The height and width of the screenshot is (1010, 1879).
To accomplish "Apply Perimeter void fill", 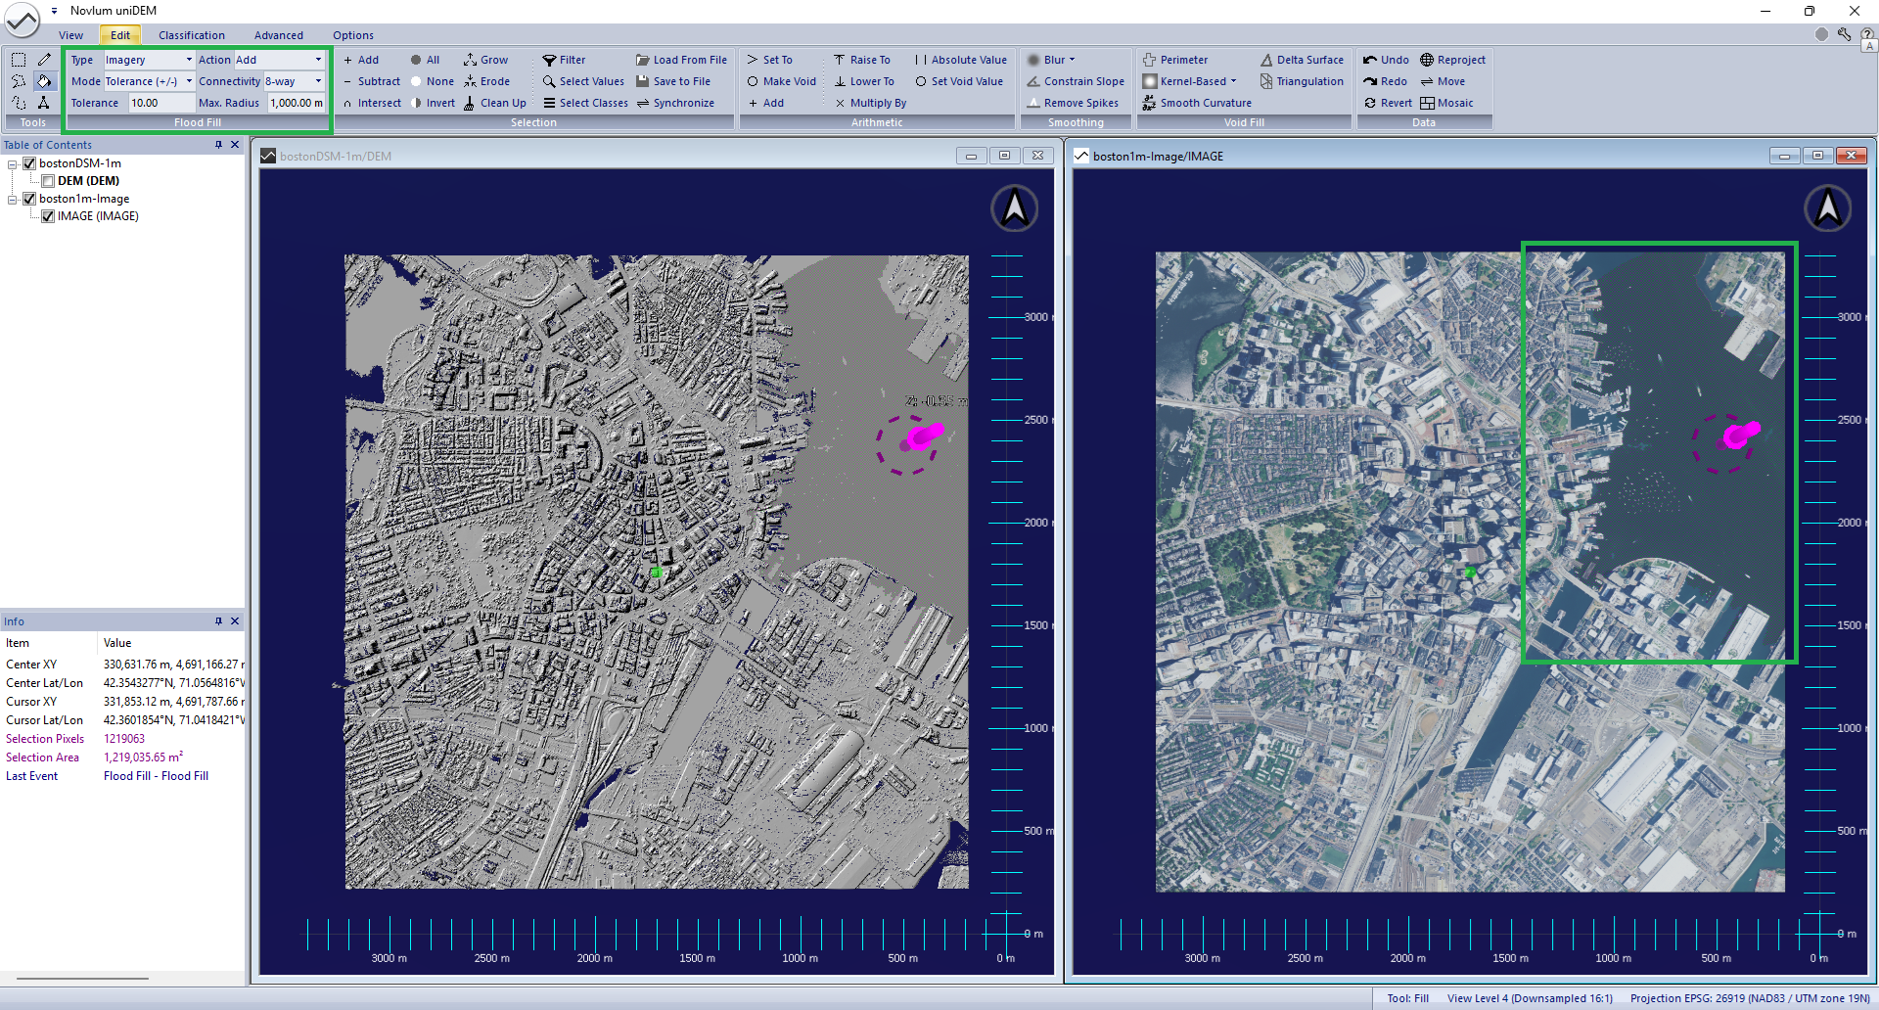I will click(x=1175, y=60).
